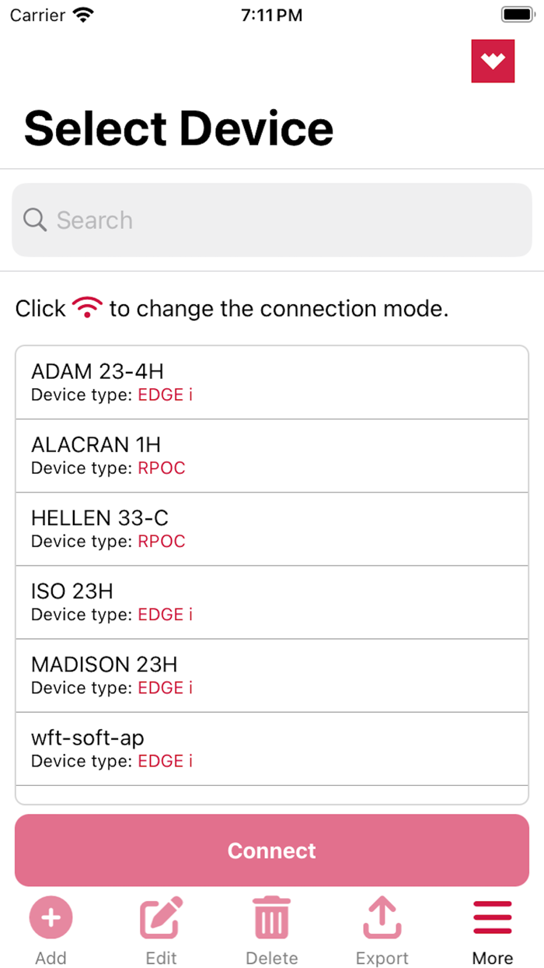
Task: Choose HELLEN 33-C from the device list
Action: 271,528
